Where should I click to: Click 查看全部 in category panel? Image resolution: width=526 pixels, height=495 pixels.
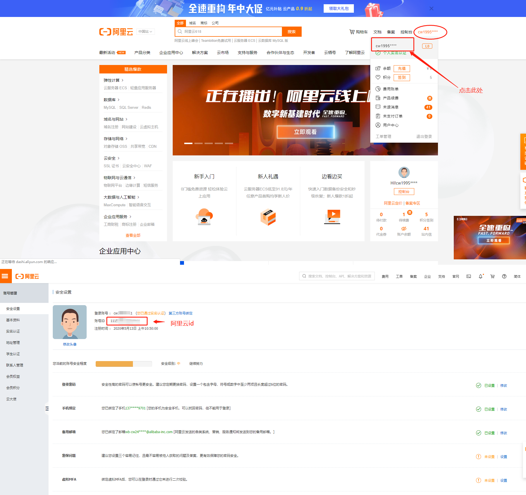click(x=133, y=235)
